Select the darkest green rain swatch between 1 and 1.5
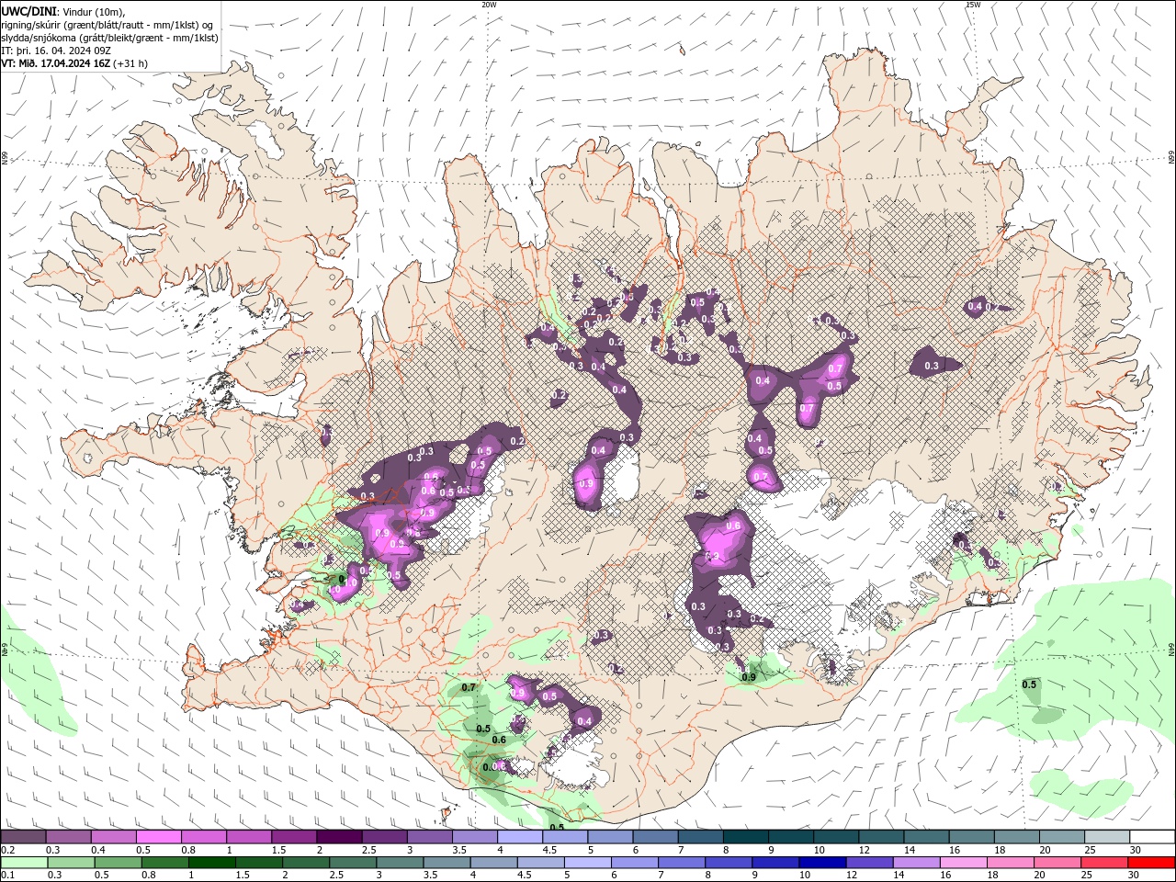The height and width of the screenshot is (882, 1176). pos(212,863)
